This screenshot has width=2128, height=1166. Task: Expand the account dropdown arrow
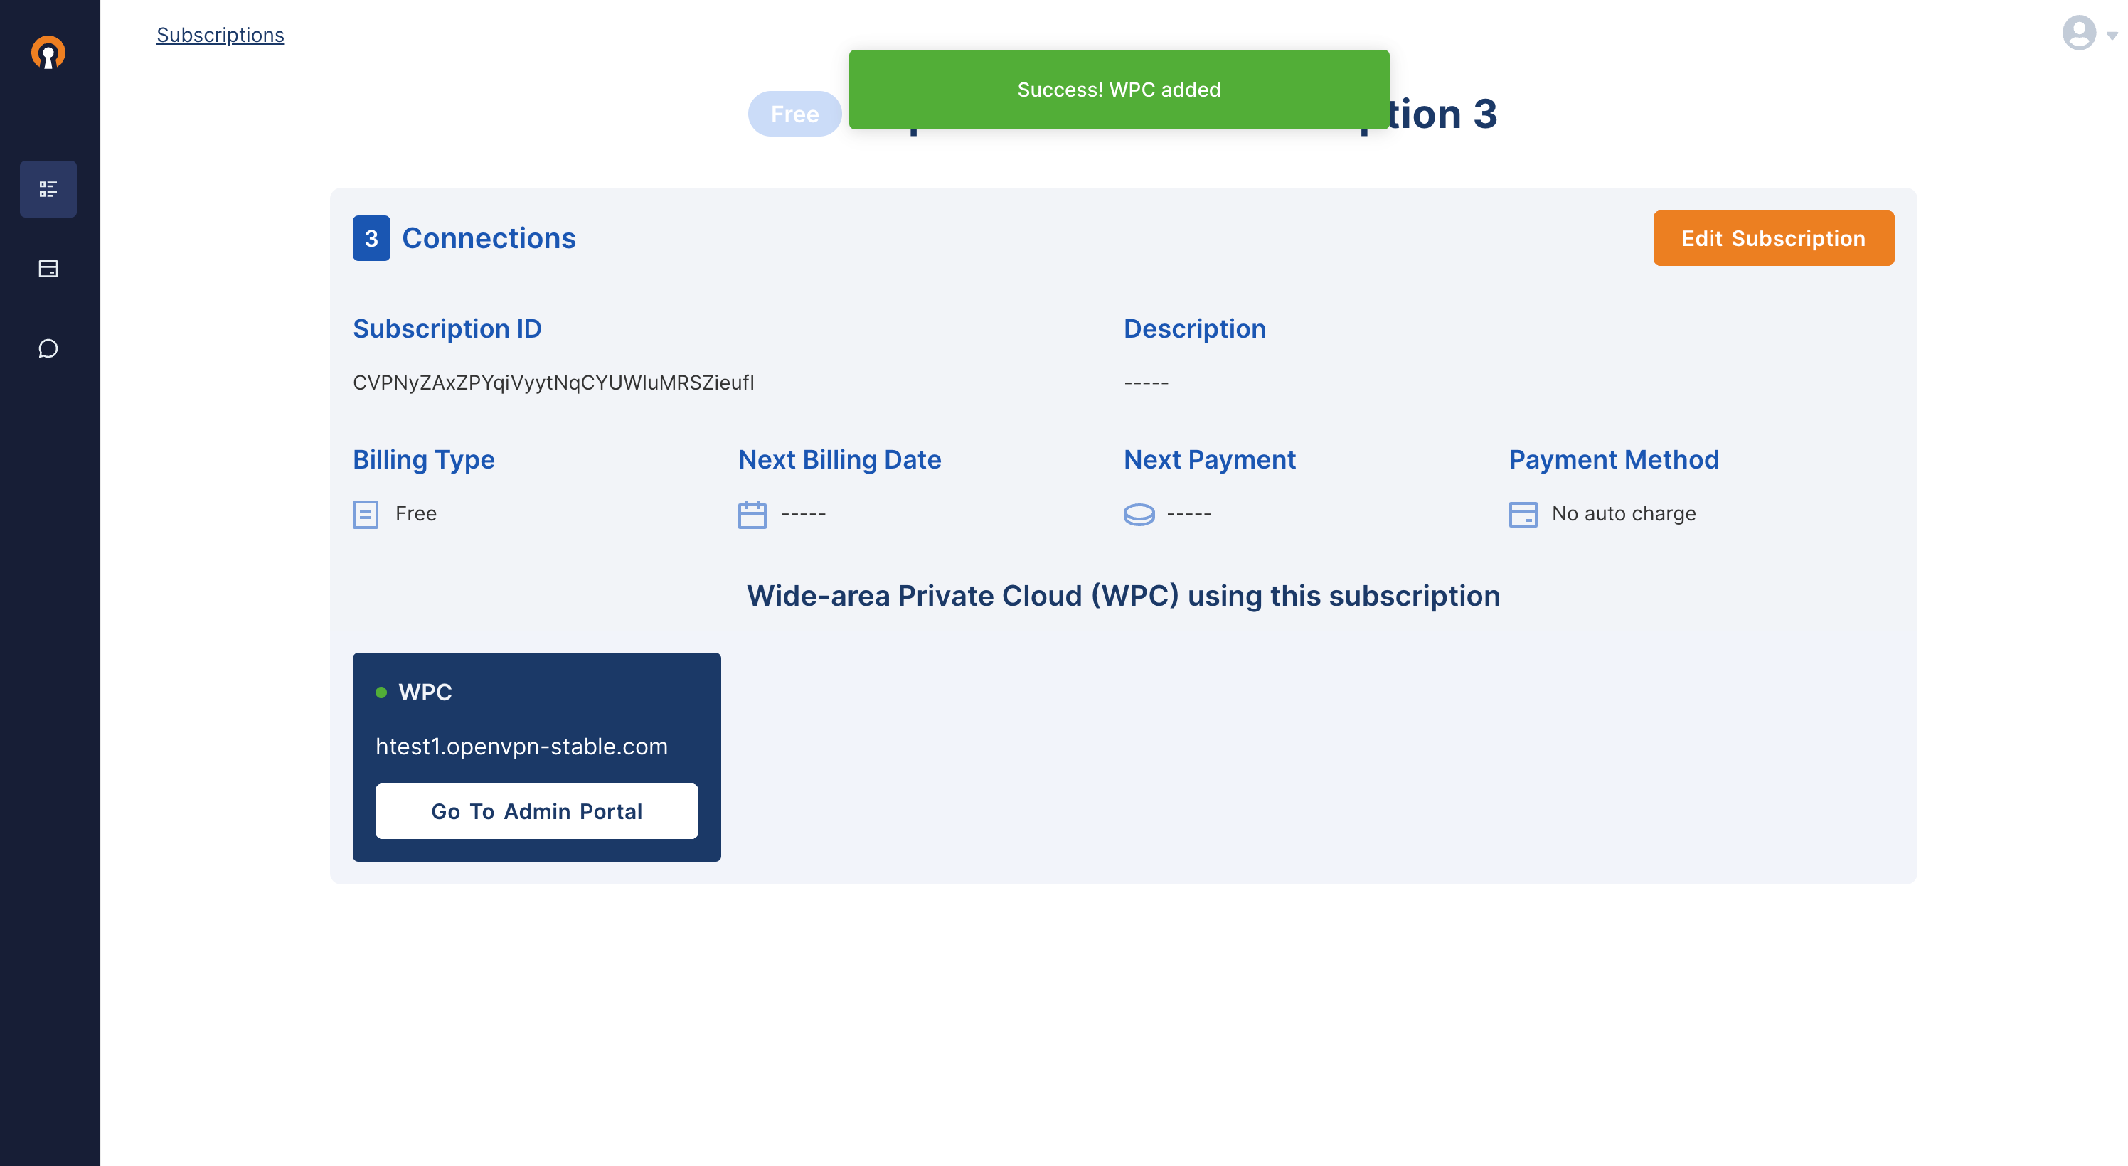click(2112, 36)
